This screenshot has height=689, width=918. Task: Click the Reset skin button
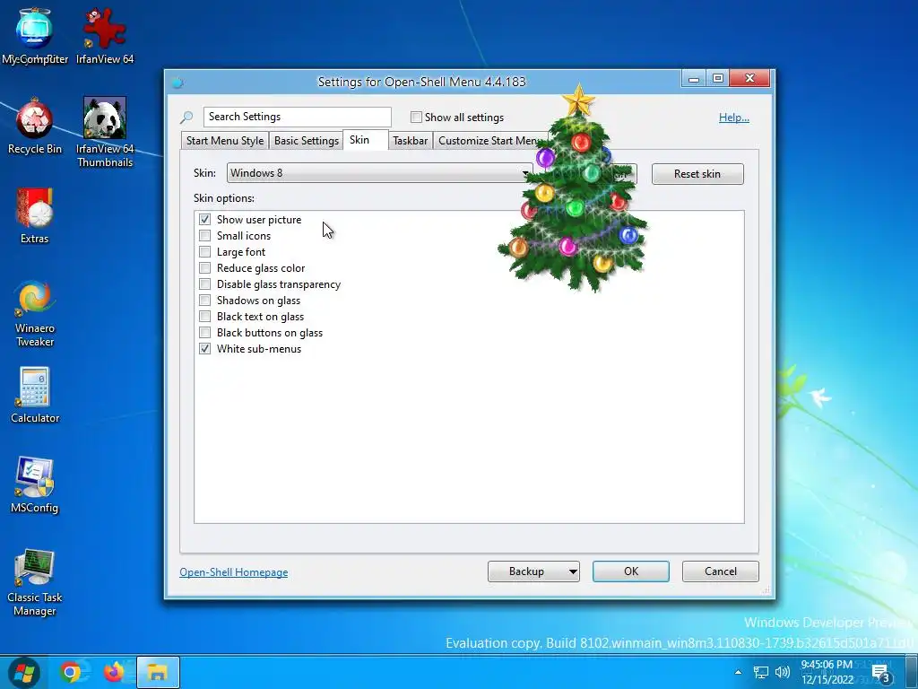tap(697, 174)
